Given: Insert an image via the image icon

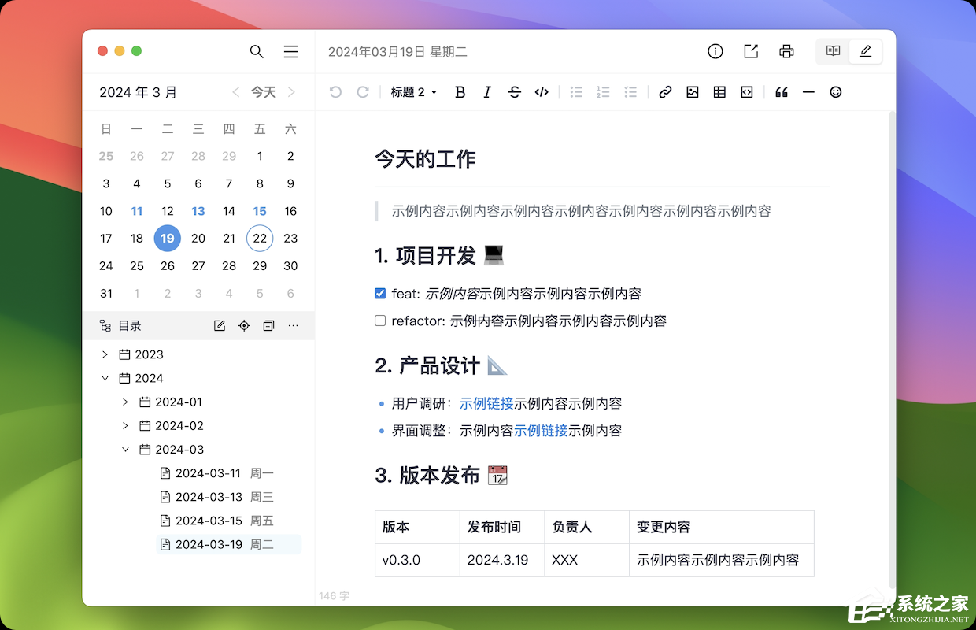Looking at the screenshot, I should pyautogui.click(x=693, y=92).
